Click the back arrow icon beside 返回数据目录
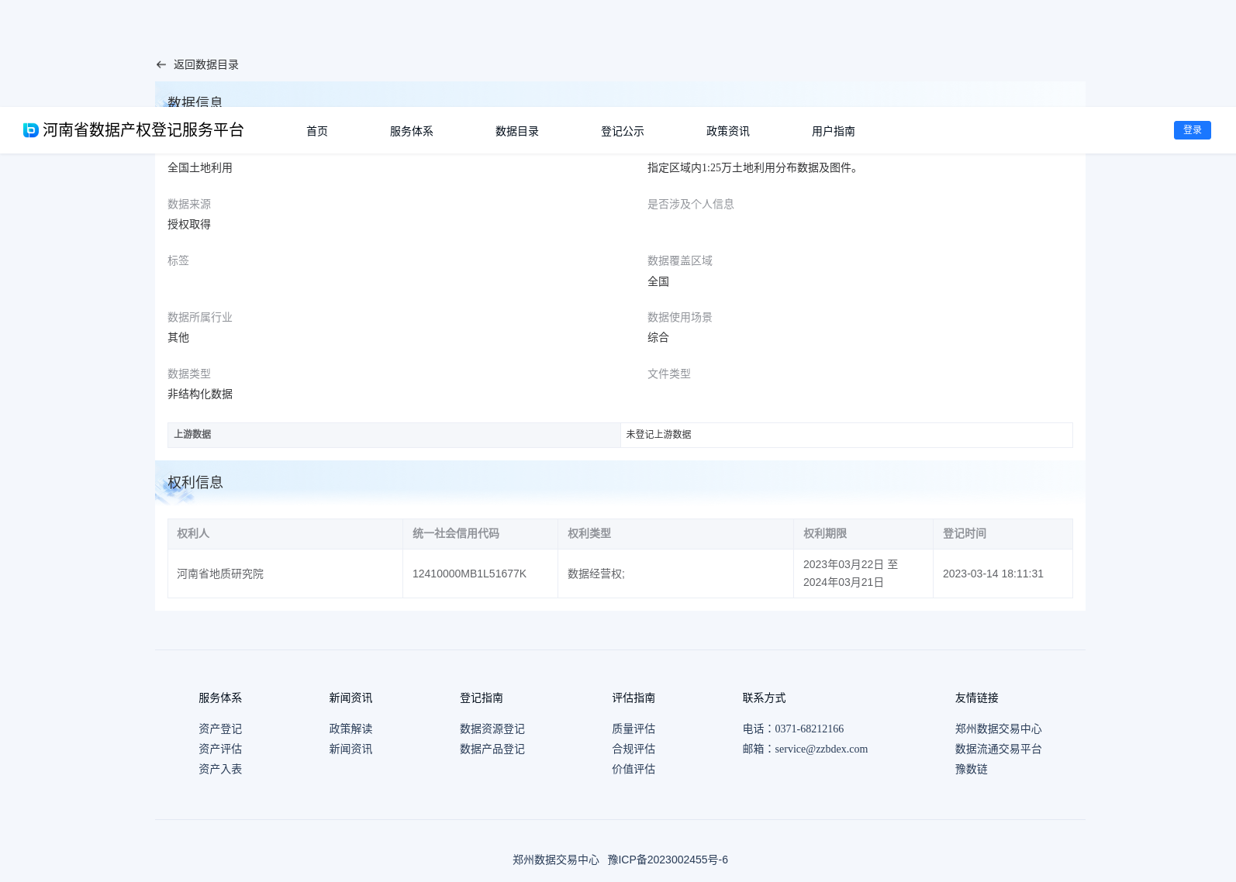 (161, 65)
